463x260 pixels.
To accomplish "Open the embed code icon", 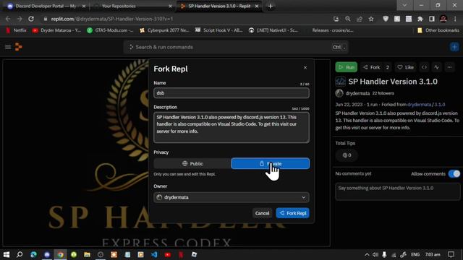I will [x=424, y=67].
